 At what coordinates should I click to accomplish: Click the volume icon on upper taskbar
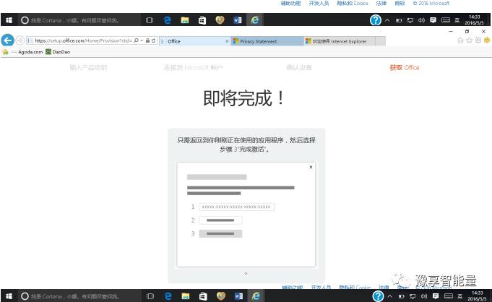[421, 20]
